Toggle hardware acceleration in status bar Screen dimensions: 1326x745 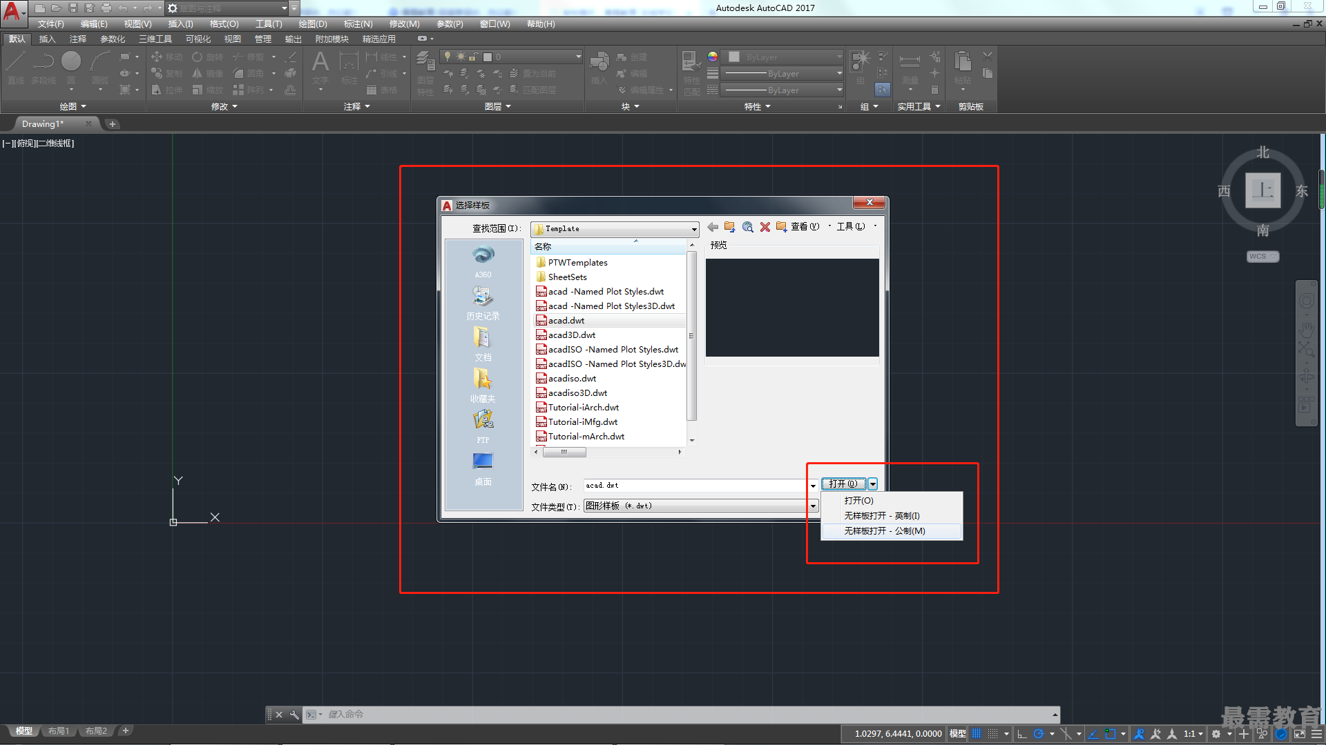click(x=1282, y=734)
